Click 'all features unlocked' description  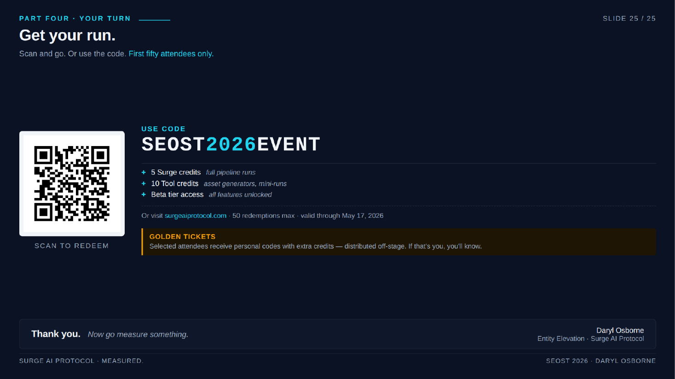pos(240,195)
